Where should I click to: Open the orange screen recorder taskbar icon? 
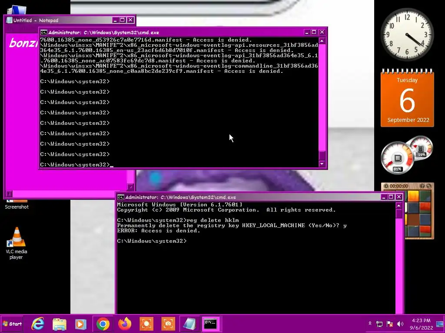(146, 323)
